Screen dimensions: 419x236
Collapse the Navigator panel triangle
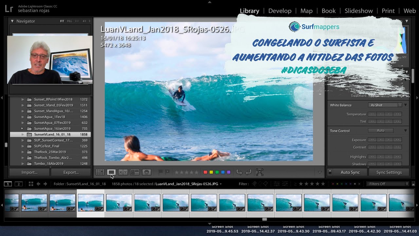click(12, 21)
